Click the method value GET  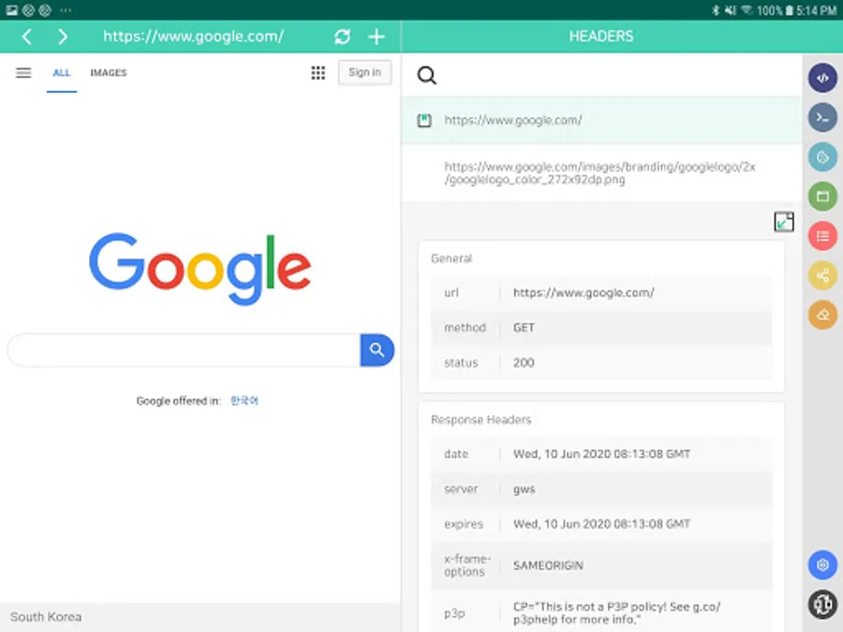(524, 328)
